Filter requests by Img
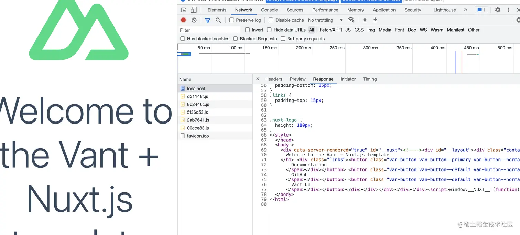This screenshot has width=520, height=235. click(x=371, y=30)
